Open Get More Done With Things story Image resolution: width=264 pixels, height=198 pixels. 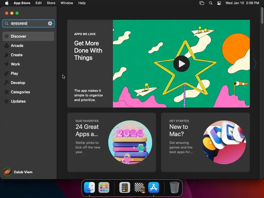88,51
